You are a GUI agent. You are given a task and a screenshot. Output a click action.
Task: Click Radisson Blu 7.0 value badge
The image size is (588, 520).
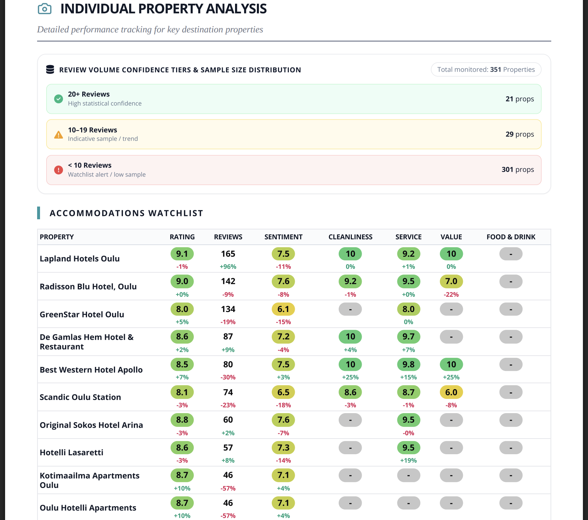451,281
